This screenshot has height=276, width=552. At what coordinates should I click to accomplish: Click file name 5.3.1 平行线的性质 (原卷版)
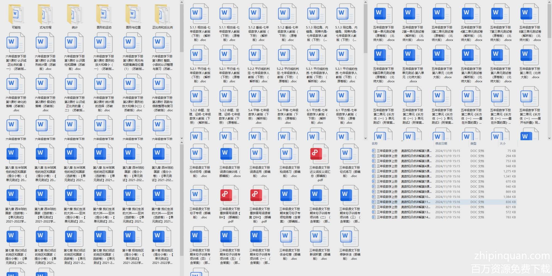click(x=346, y=75)
